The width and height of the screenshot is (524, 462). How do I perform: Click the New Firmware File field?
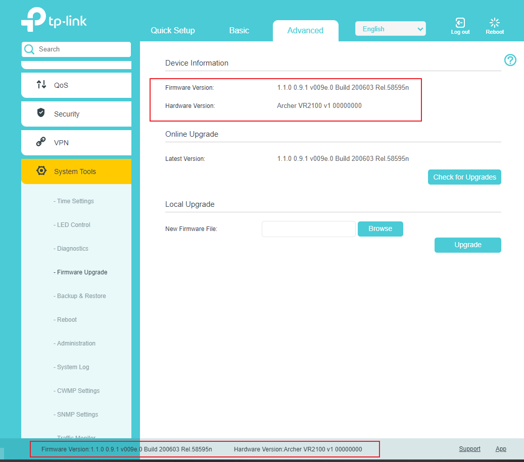(x=308, y=229)
